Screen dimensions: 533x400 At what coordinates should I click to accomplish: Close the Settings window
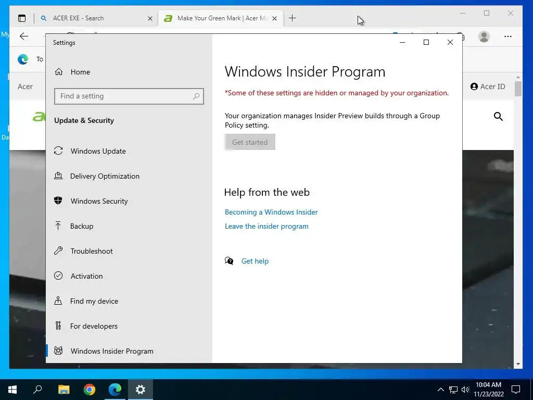tap(450, 42)
